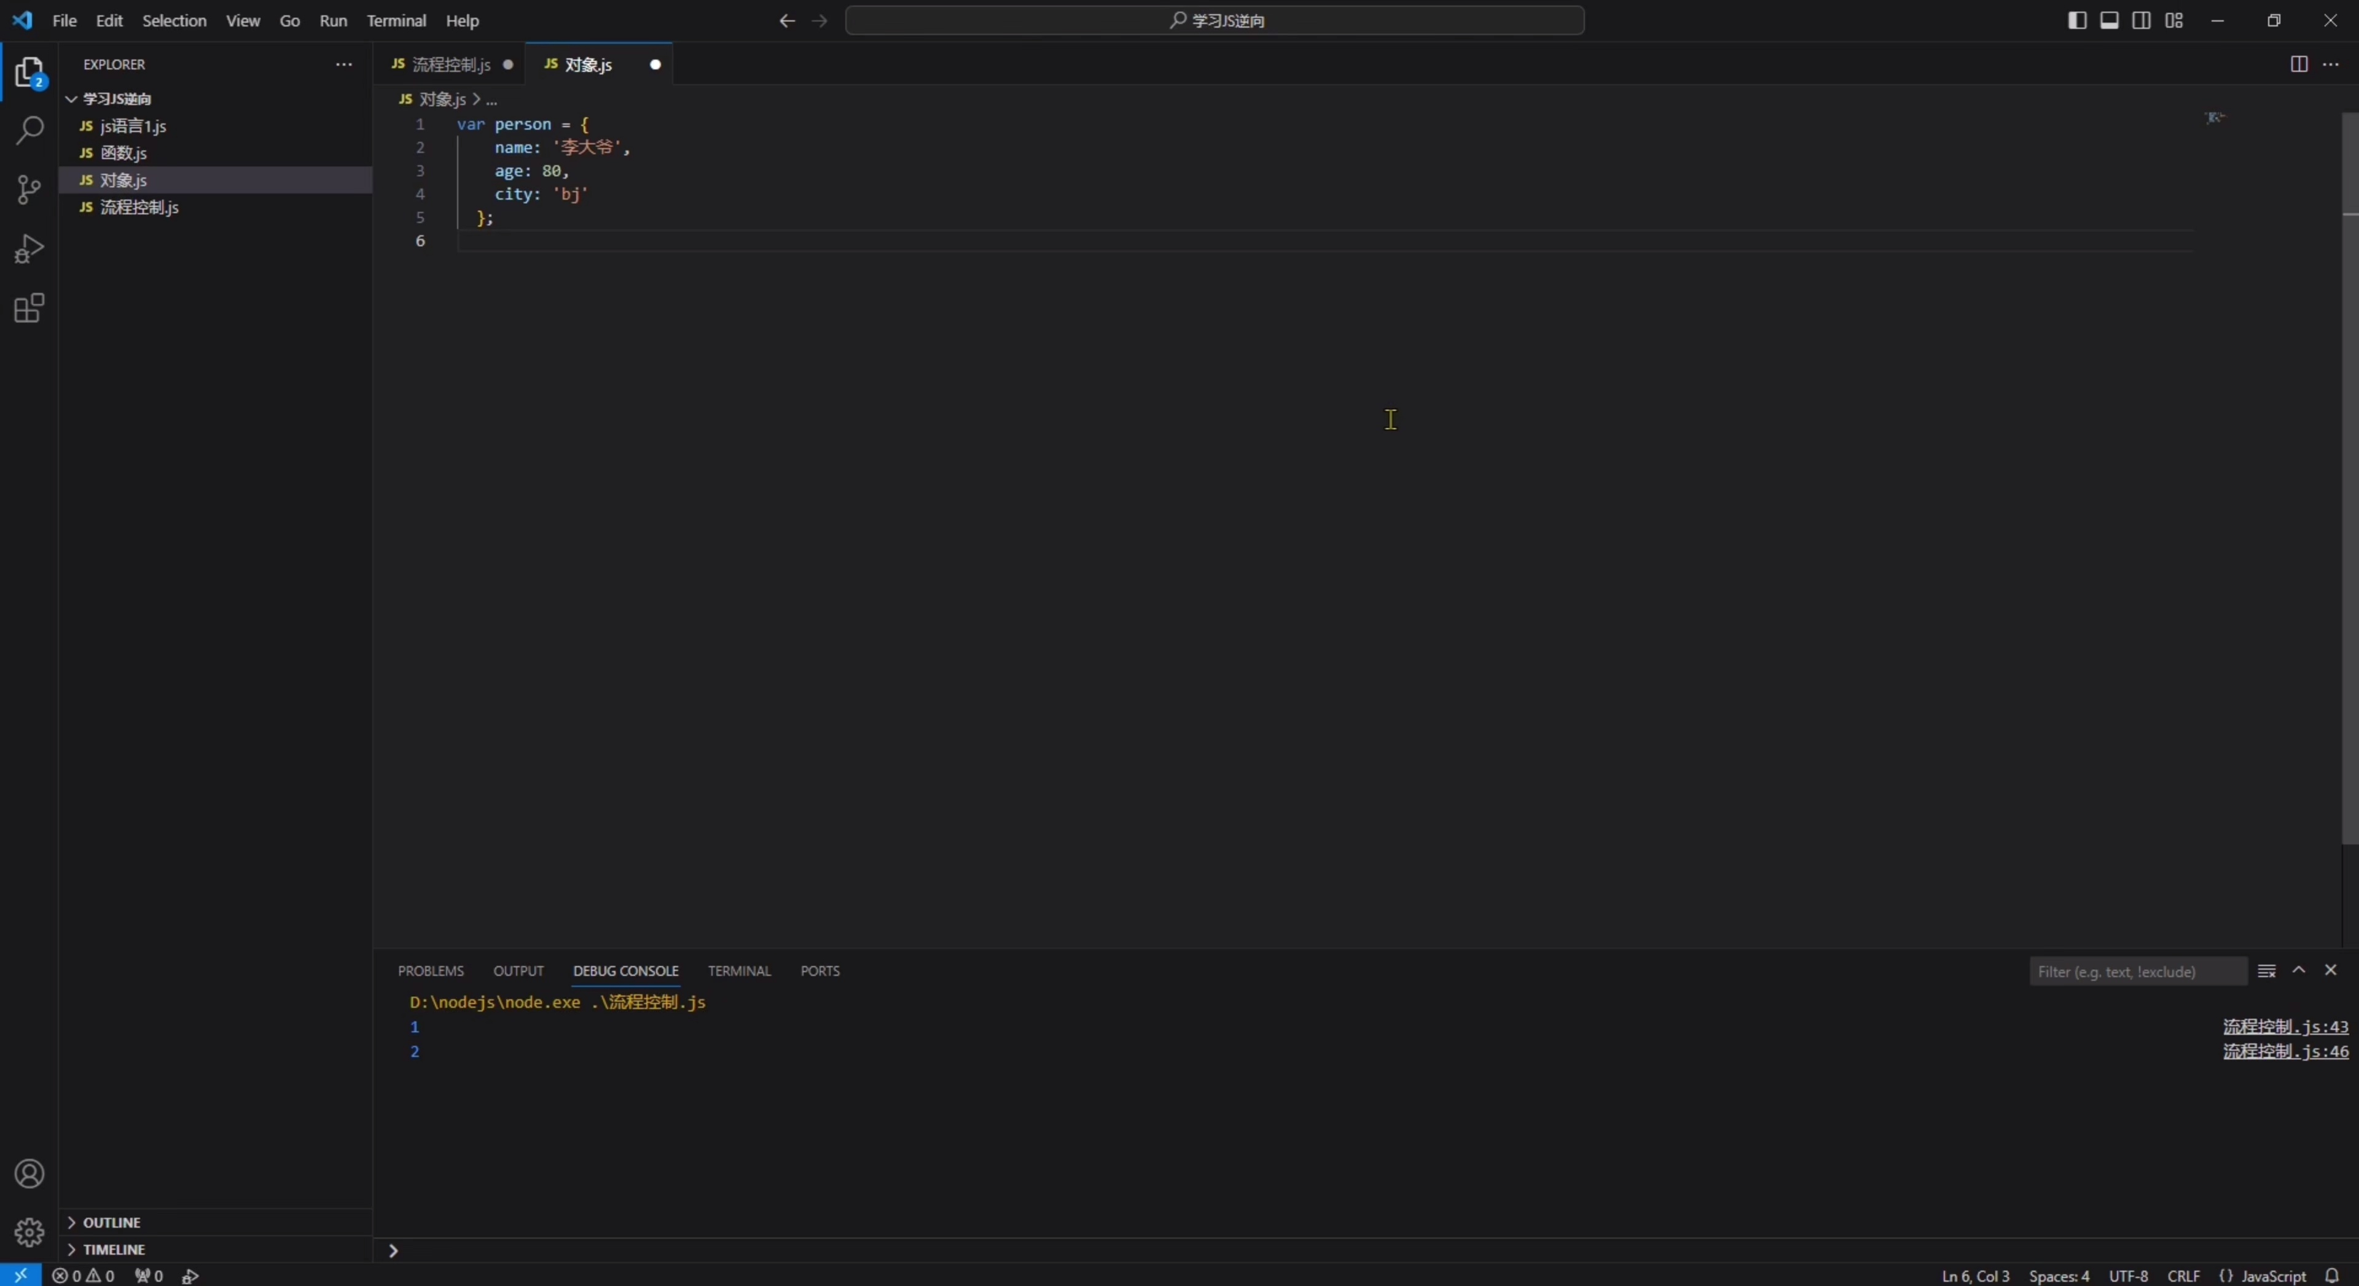This screenshot has height=1286, width=2359.
Task: Toggle Secondary Side Bar visibility
Action: pyautogui.click(x=2141, y=20)
